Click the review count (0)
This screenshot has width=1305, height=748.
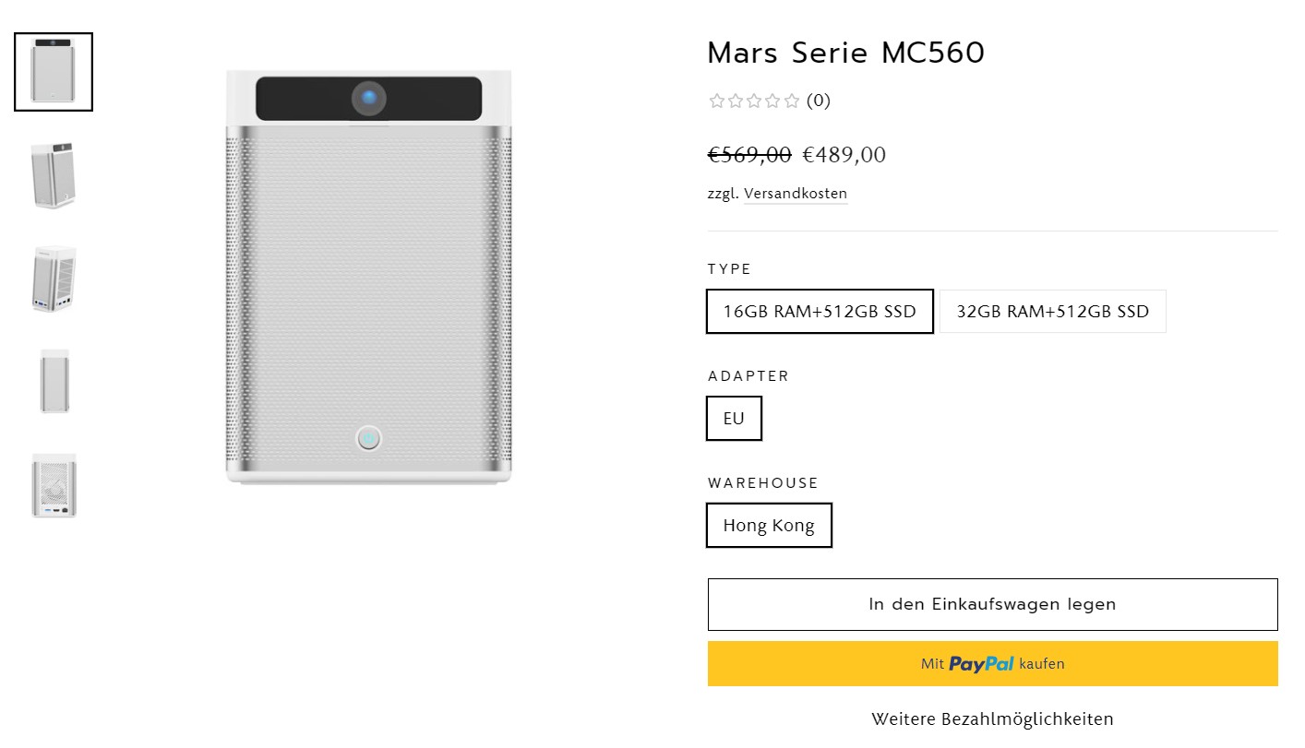pos(819,101)
